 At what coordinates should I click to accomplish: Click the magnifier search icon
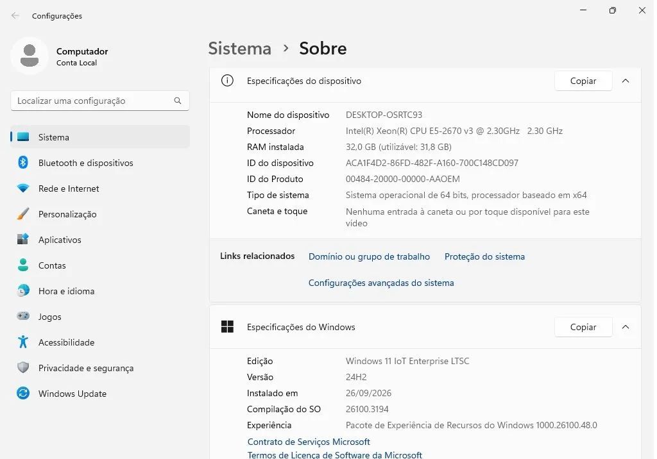(x=178, y=101)
